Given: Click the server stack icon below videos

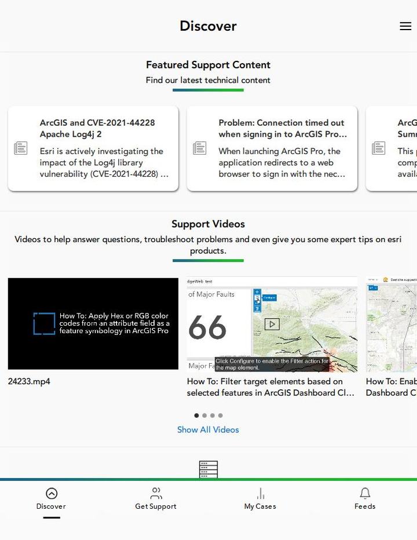Looking at the screenshot, I should coord(209,469).
